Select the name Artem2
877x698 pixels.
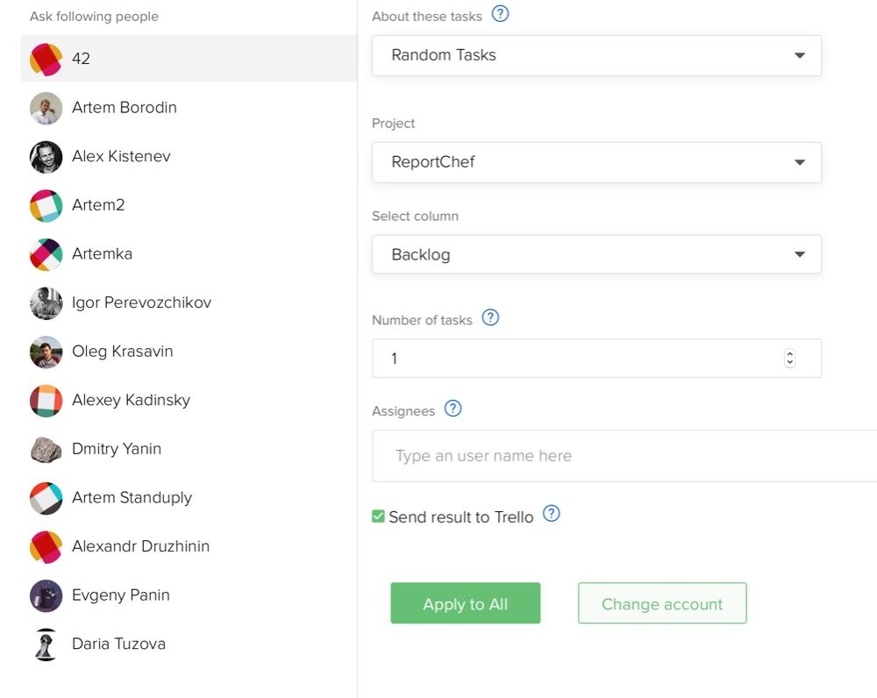tap(98, 204)
